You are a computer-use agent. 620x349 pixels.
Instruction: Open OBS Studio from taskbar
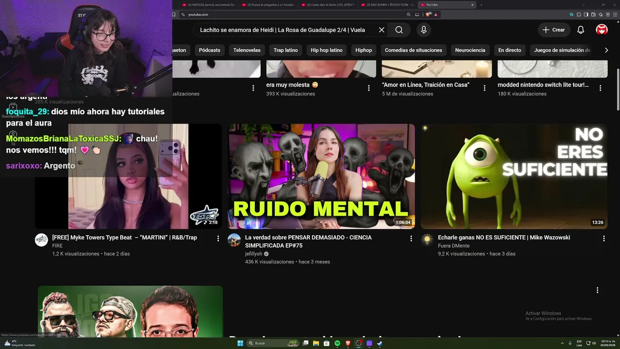(358, 343)
